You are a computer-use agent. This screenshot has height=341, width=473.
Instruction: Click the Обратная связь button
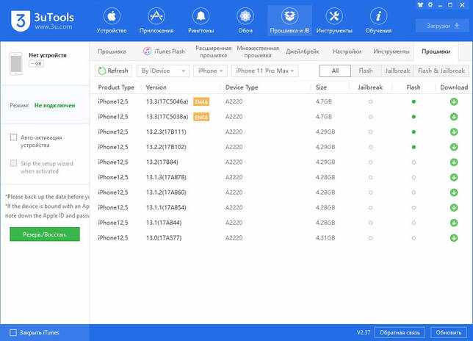pos(400,333)
